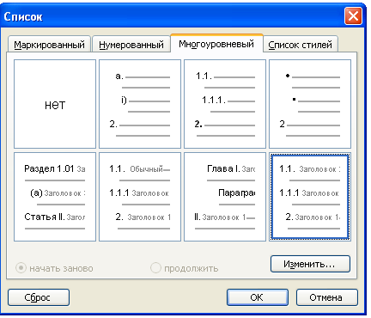371x318 pixels.
Task: Pick the 1.1. Обычный heading list preview
Action: pos(140,197)
